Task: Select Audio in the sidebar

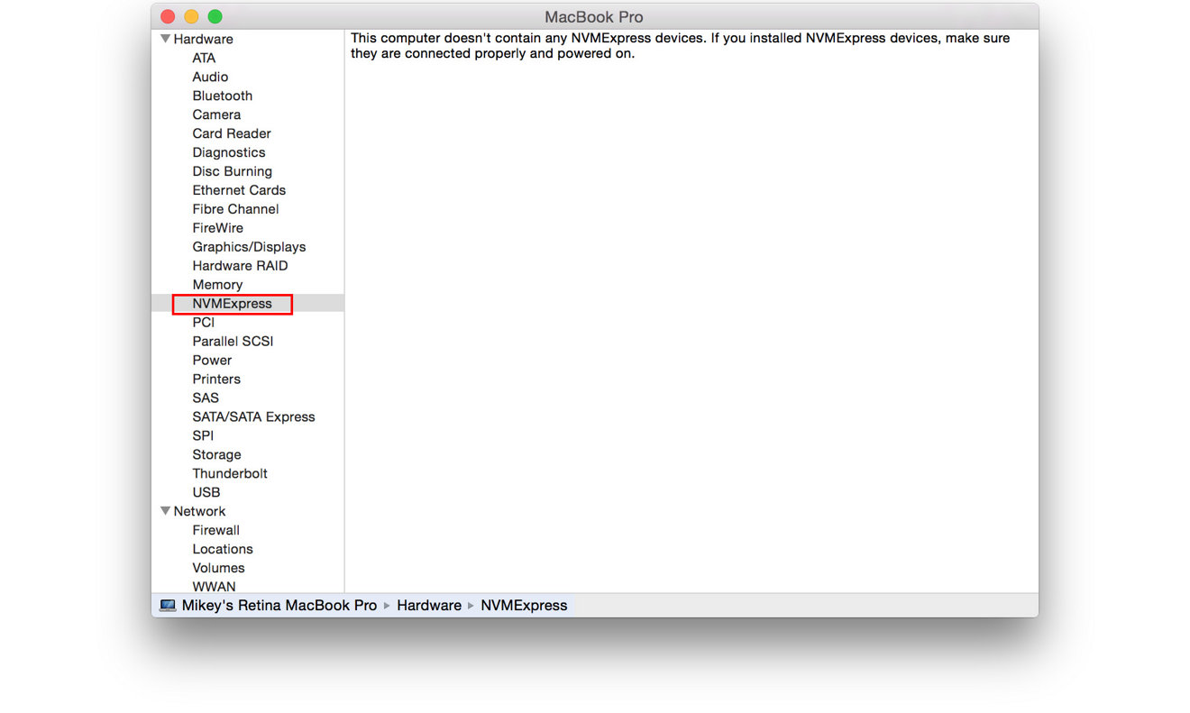Action: (210, 77)
